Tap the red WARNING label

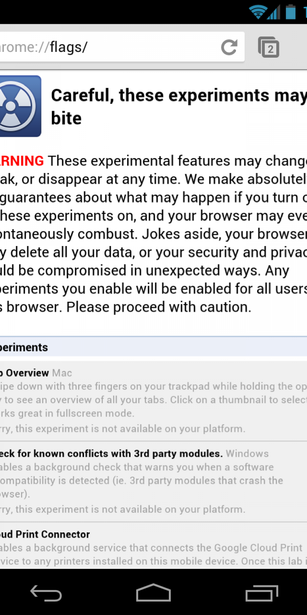click(x=22, y=161)
